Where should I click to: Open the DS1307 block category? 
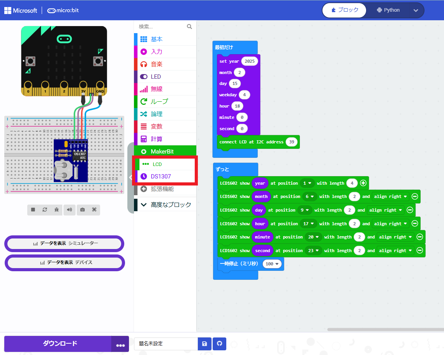(x=161, y=177)
